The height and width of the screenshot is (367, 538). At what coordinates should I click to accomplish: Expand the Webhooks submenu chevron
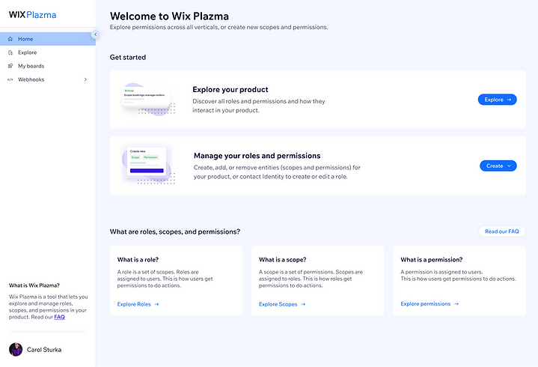pos(85,79)
